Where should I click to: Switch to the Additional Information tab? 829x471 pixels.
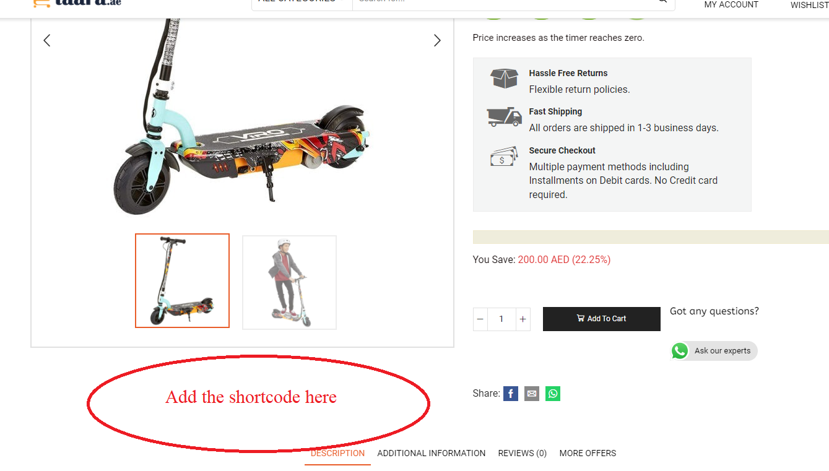click(x=432, y=453)
